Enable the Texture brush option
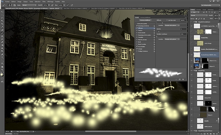221x135 pixels. pyautogui.click(x=137, y=31)
